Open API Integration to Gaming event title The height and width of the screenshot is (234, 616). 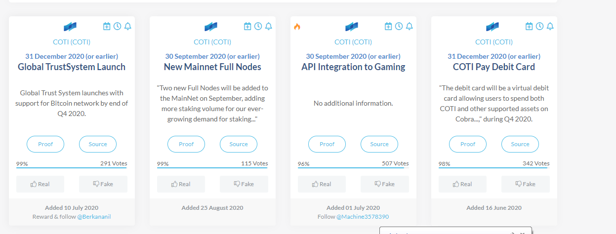[x=353, y=67]
